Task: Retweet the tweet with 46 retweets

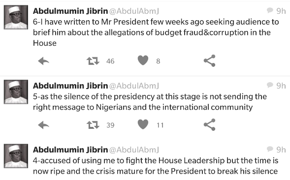Action: [93, 61]
